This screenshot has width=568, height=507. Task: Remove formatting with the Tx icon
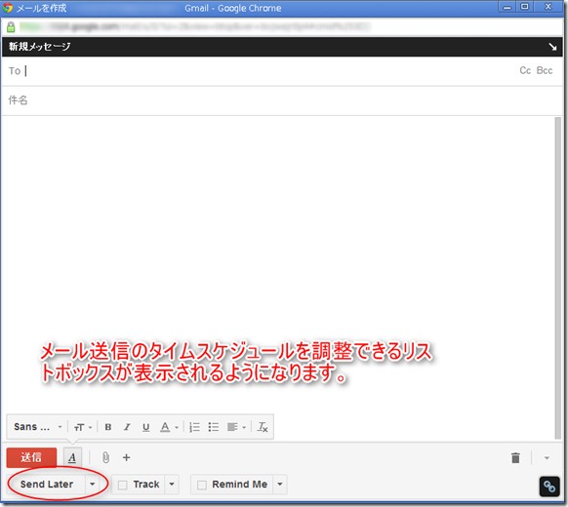[263, 427]
